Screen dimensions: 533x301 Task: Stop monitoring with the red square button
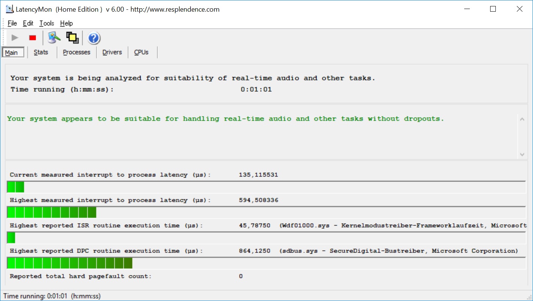click(33, 38)
